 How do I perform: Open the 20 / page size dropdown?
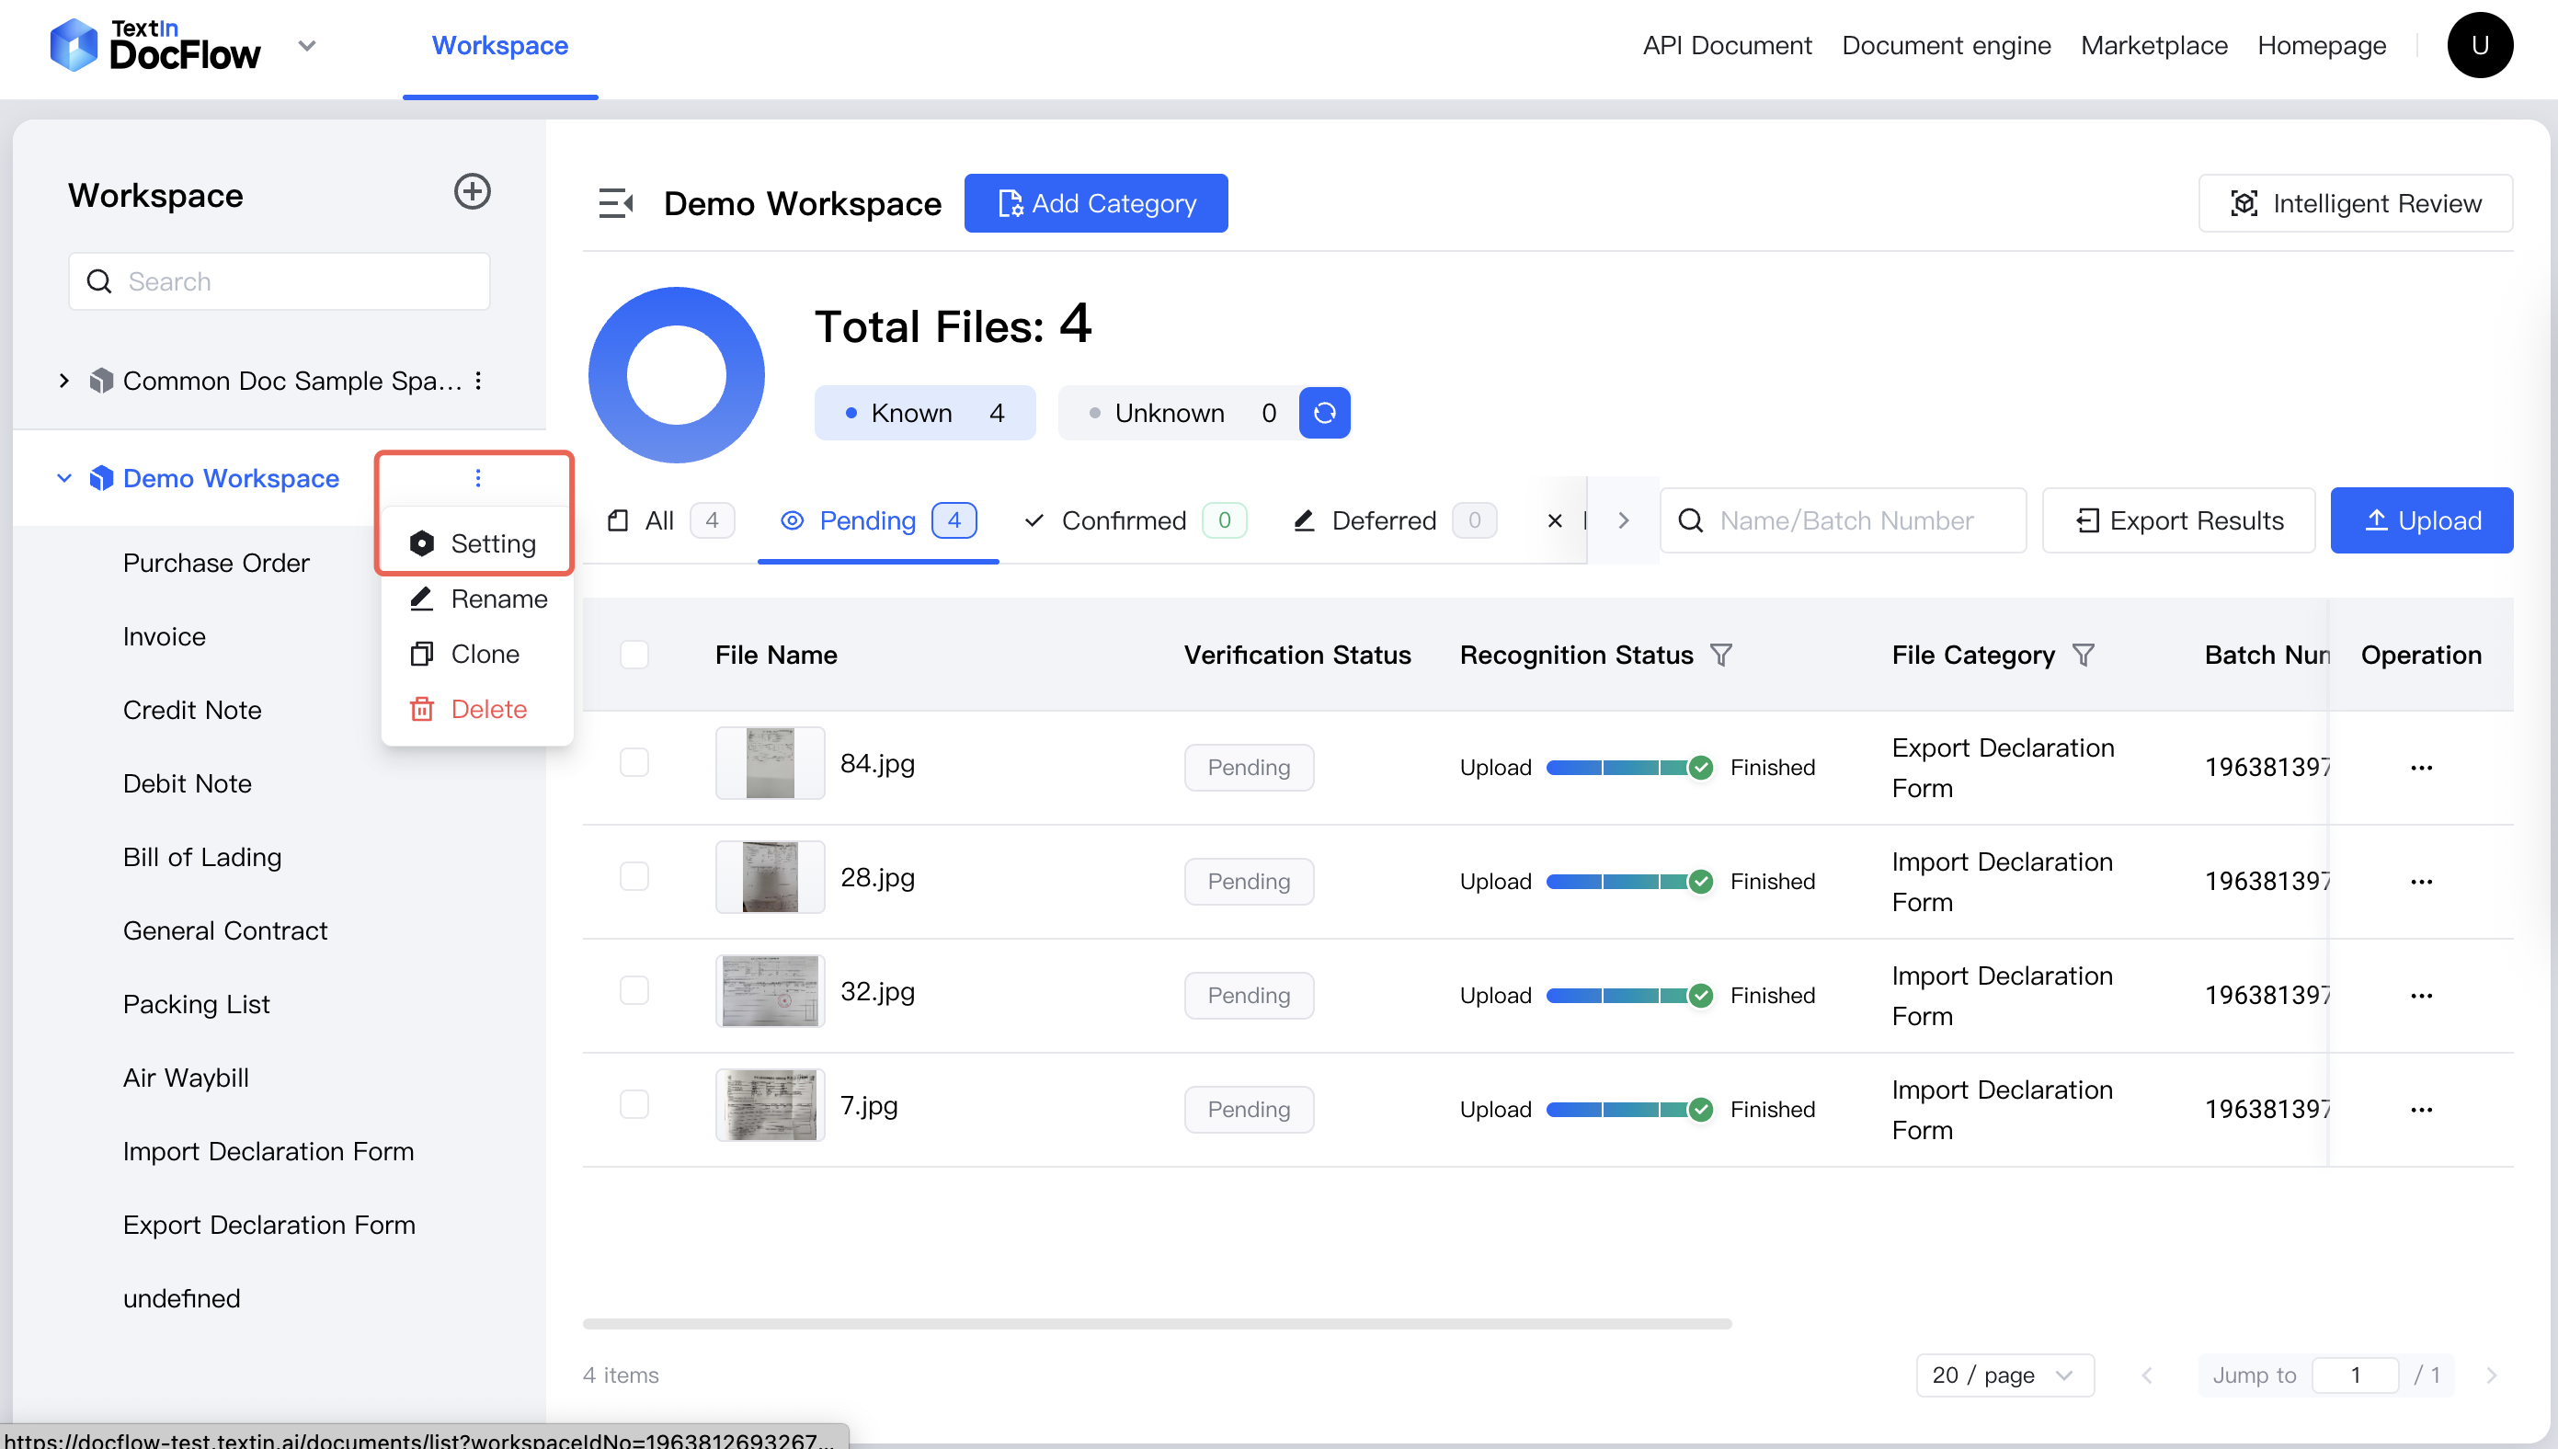click(x=2003, y=1375)
